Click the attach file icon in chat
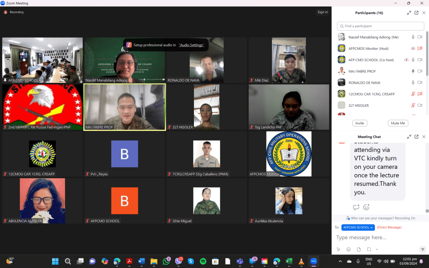This screenshot has height=268, width=429. coord(358,249)
